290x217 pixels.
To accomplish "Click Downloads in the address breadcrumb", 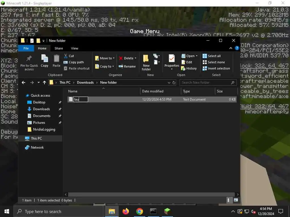I will coord(85,83).
